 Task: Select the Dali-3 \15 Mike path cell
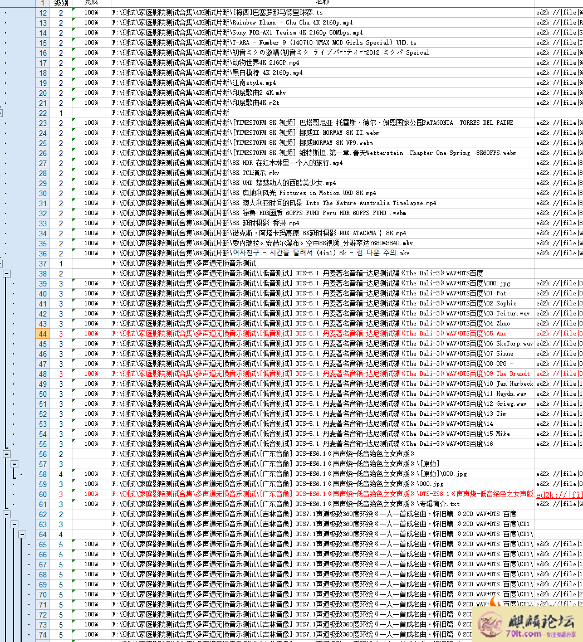tap(323, 434)
